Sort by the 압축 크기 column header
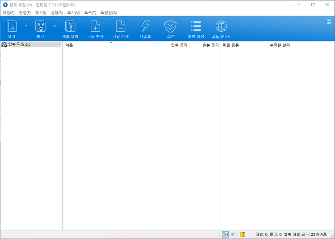The width and height of the screenshot is (335, 239). tap(173, 45)
